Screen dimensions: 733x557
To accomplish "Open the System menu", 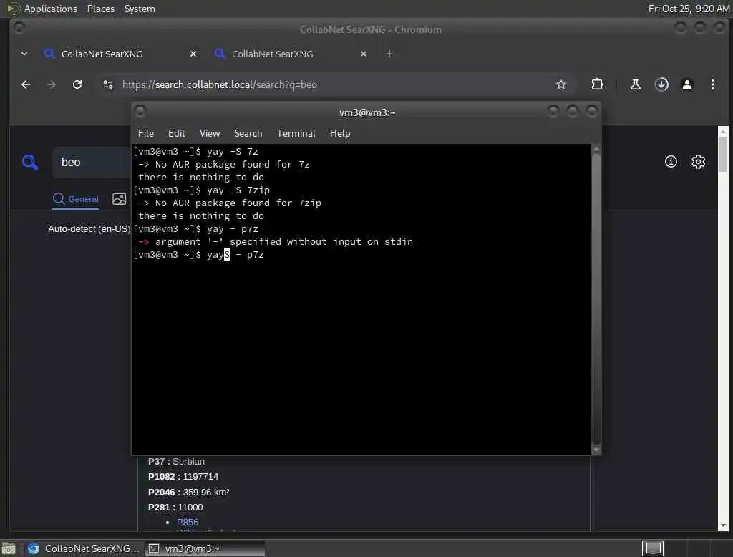I will pos(140,9).
